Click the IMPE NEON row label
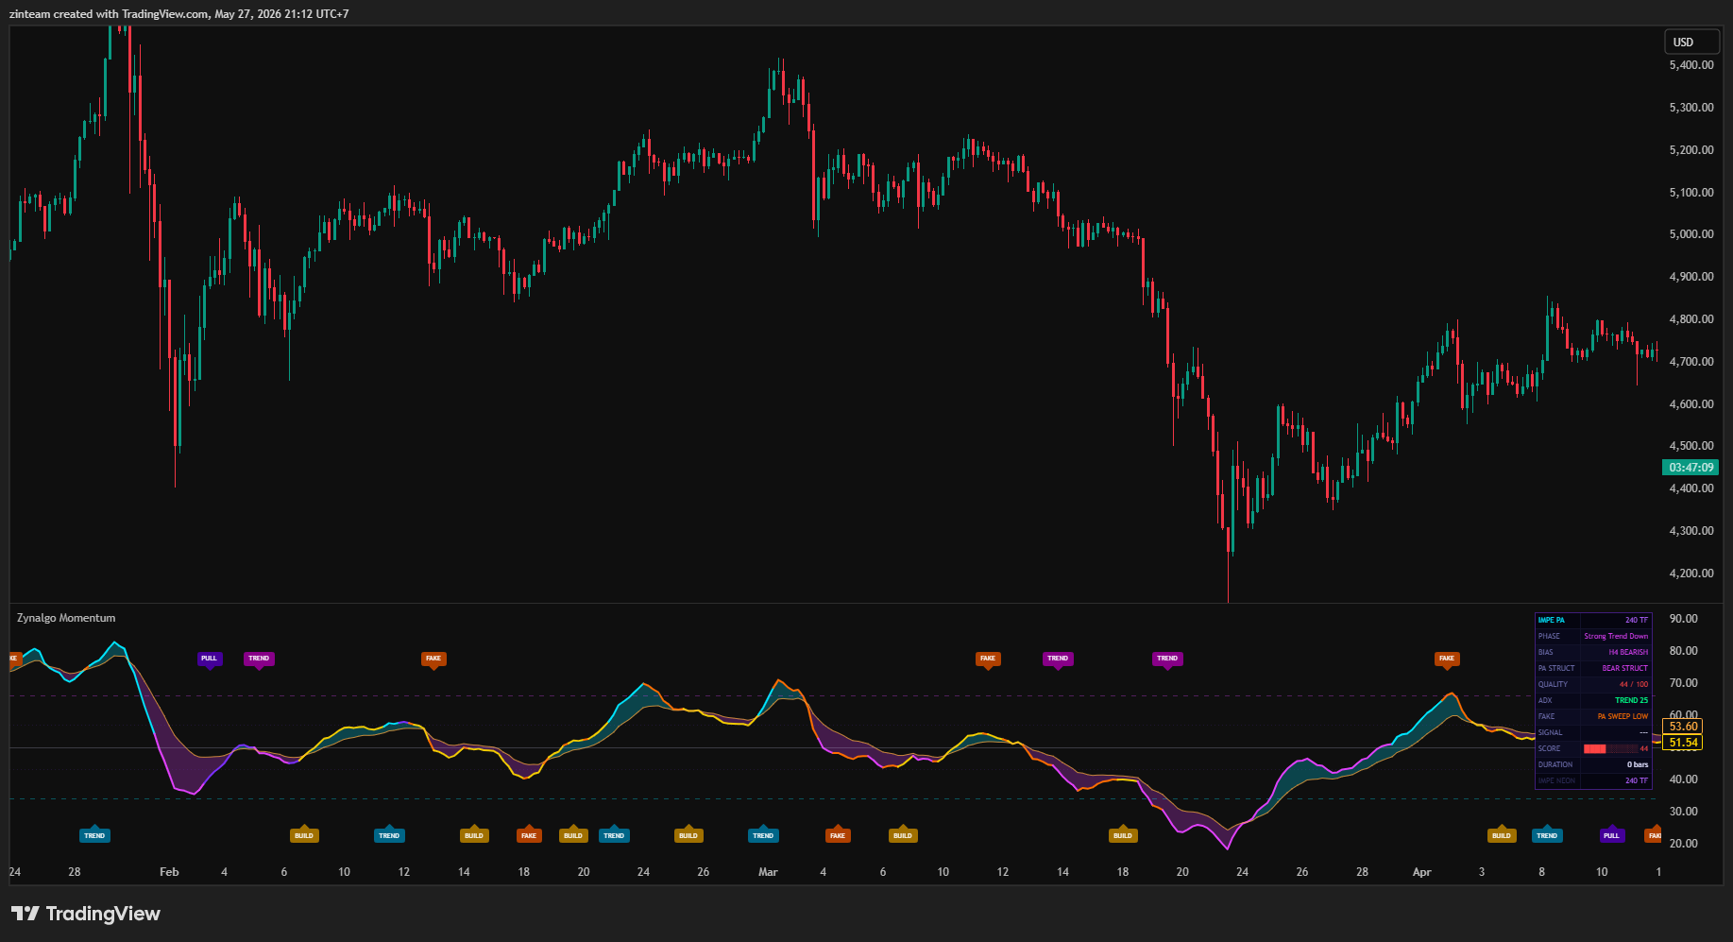Image resolution: width=1733 pixels, height=942 pixels. pos(1556,780)
